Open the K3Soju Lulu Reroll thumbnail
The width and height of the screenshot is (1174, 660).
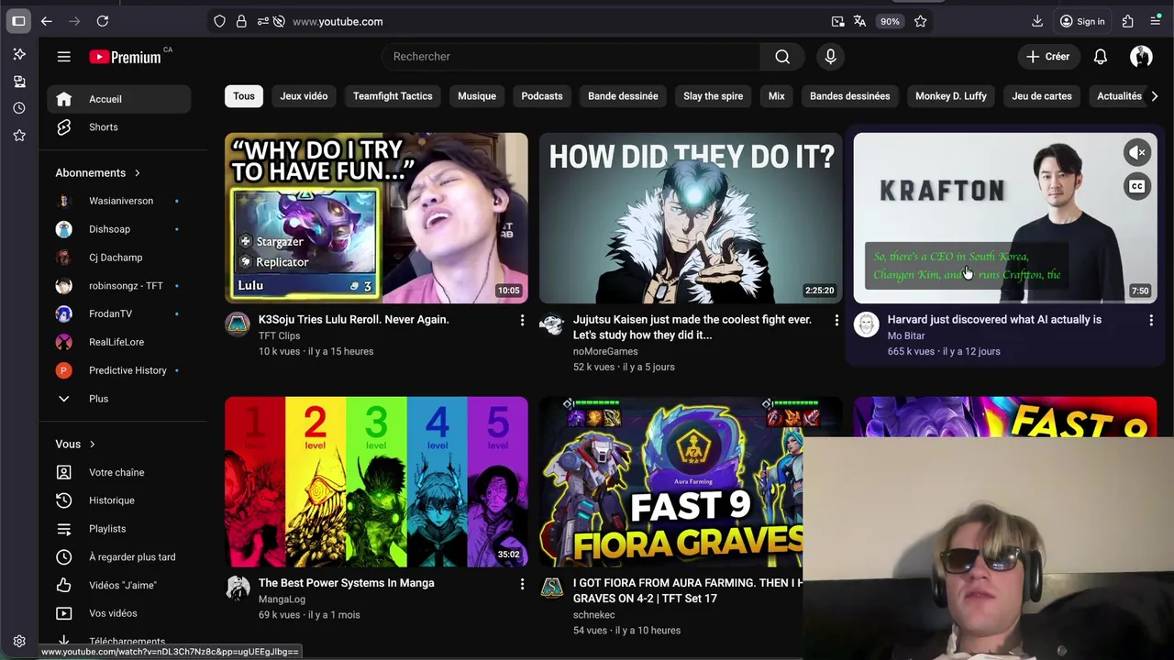(376, 218)
